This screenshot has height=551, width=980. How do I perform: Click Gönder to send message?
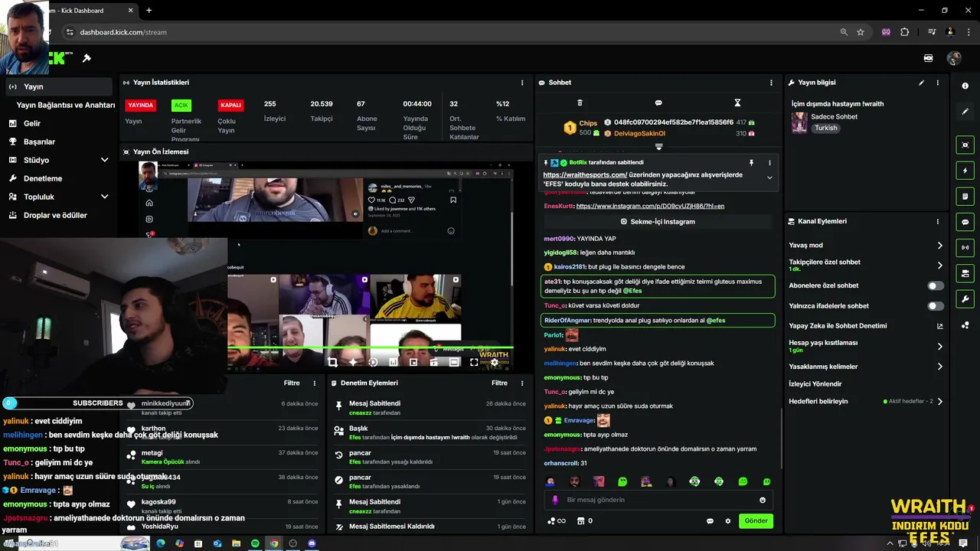pyautogui.click(x=756, y=520)
